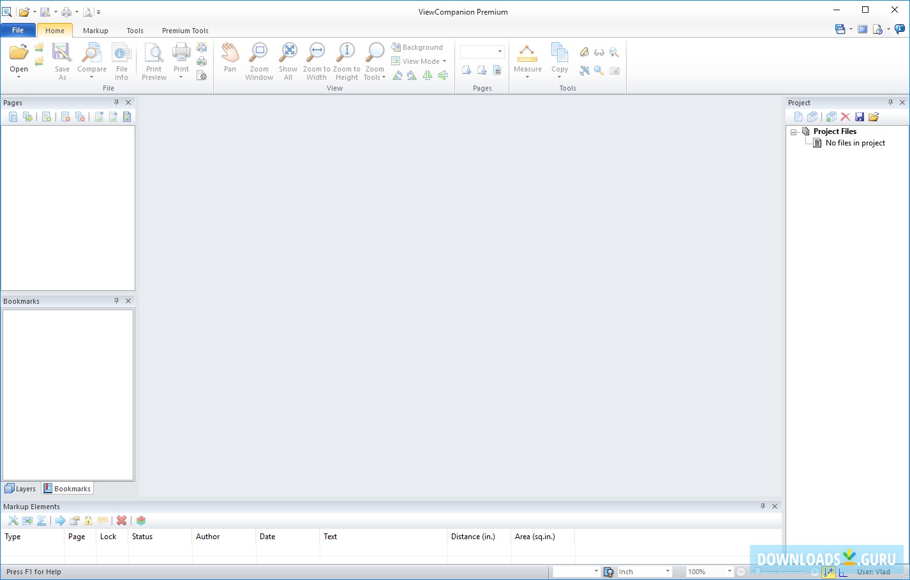The image size is (910, 580).
Task: Open the File Info dialog
Action: (x=121, y=58)
